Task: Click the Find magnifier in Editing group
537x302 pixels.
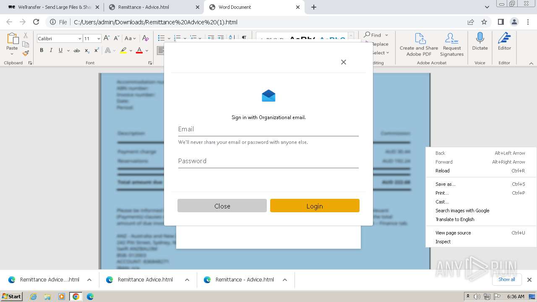Action: coord(367,35)
